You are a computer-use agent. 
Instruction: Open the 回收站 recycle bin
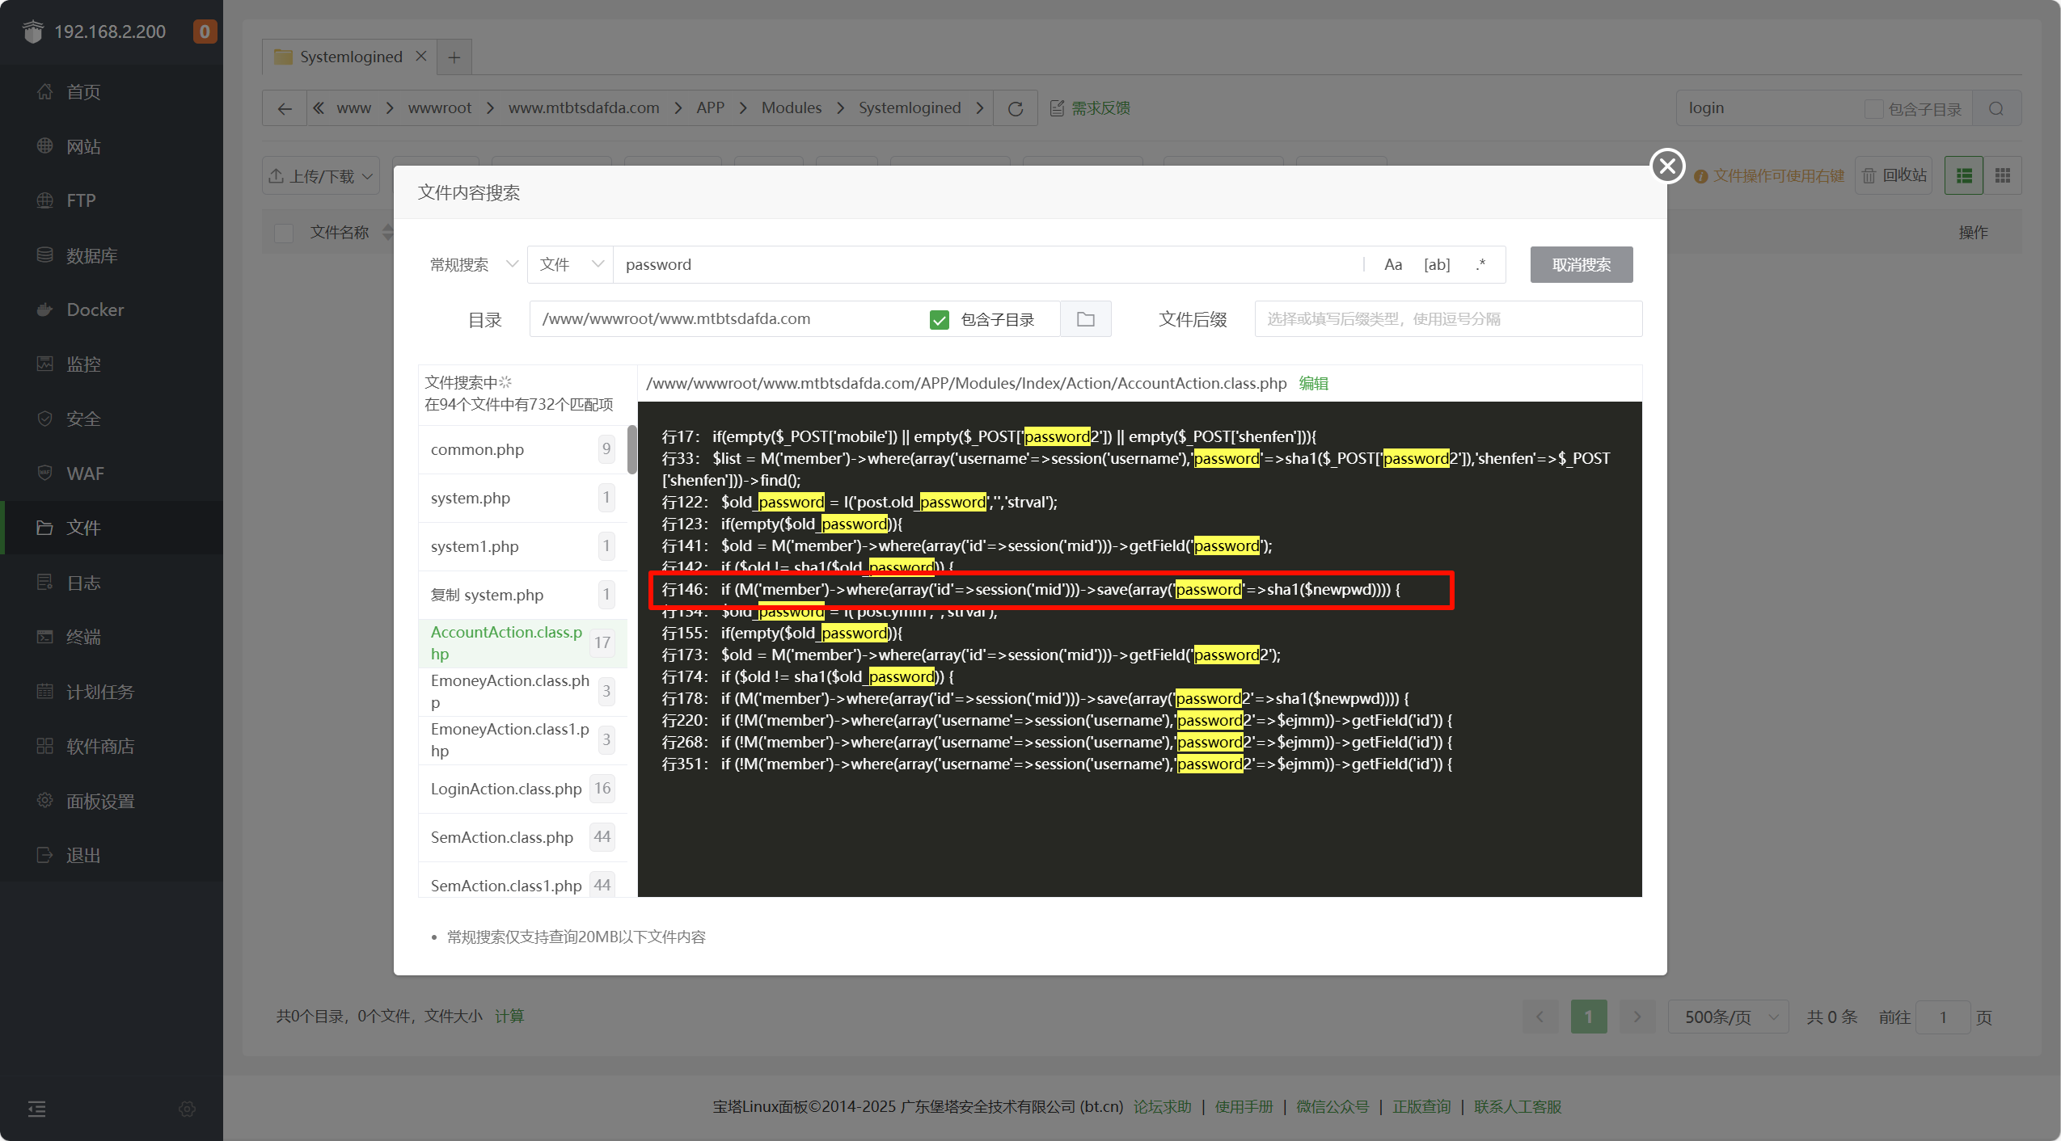coord(1894,175)
